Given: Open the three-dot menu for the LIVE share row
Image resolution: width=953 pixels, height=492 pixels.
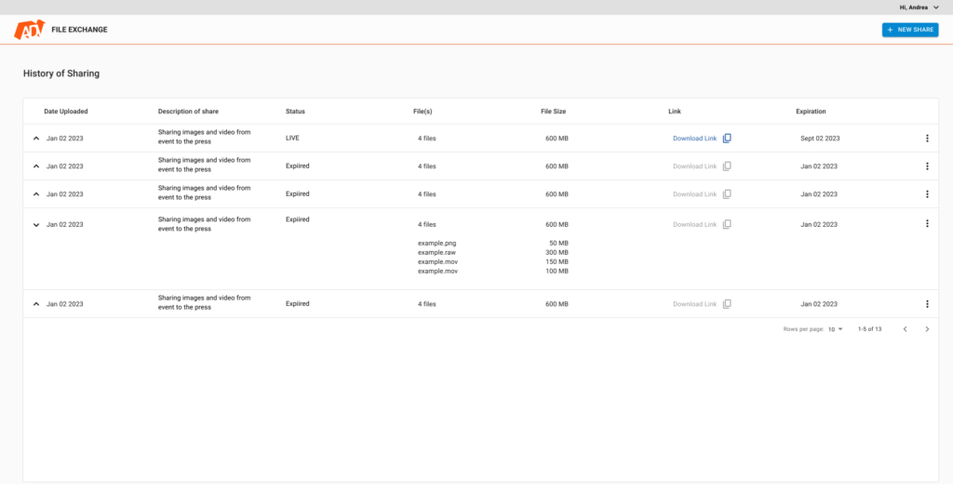Looking at the screenshot, I should tap(927, 139).
